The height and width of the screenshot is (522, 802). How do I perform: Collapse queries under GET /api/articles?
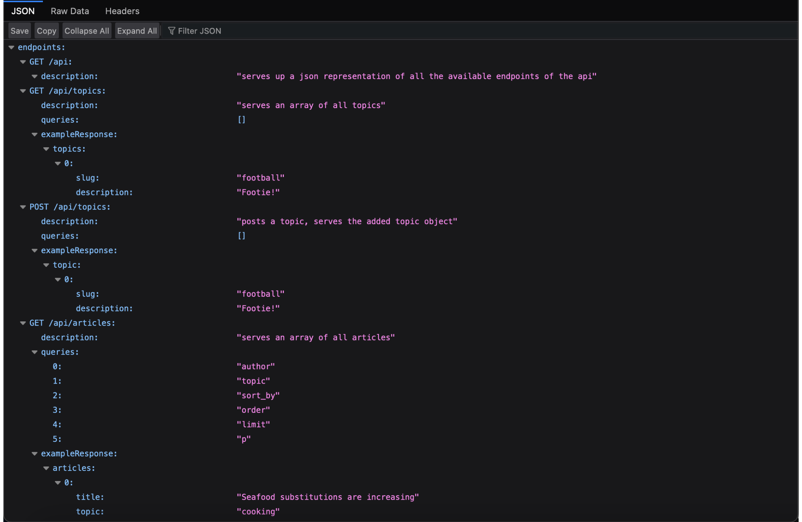35,352
